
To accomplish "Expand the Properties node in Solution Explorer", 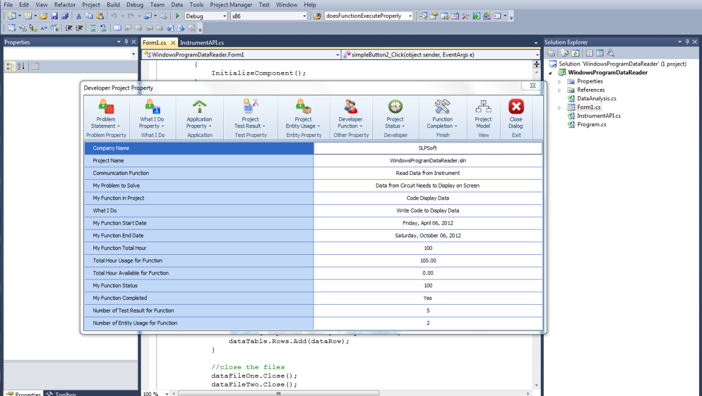I will click(x=559, y=82).
